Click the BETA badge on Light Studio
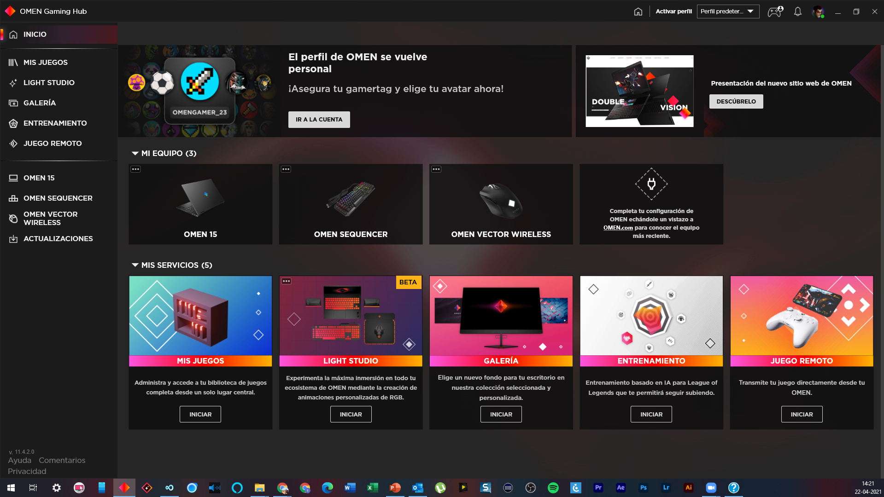884x497 pixels. click(408, 283)
